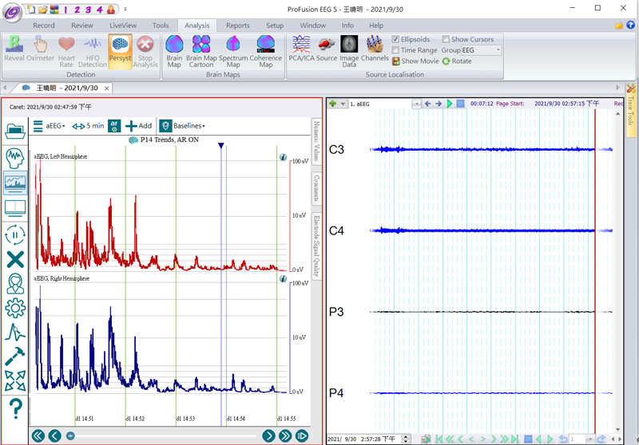The image size is (639, 445).
Task: Click the Add trend button
Action: click(138, 125)
